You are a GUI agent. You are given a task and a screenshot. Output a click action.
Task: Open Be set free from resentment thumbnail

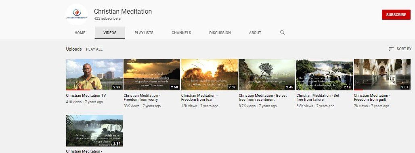(267, 75)
